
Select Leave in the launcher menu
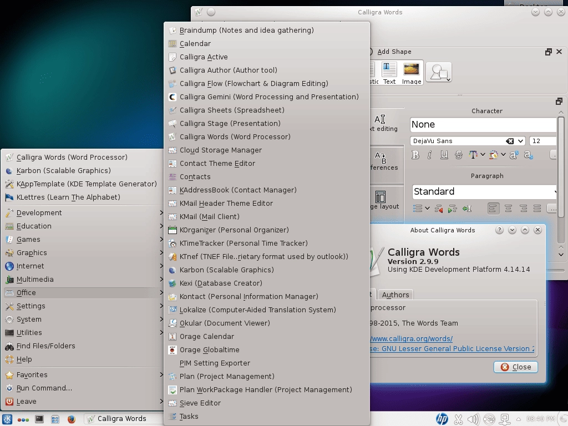tap(83, 402)
